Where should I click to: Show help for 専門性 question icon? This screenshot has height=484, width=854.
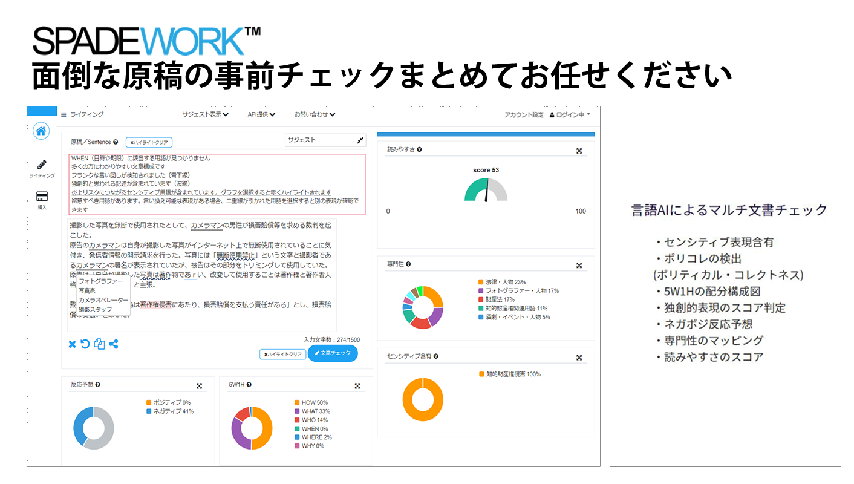coord(408,264)
